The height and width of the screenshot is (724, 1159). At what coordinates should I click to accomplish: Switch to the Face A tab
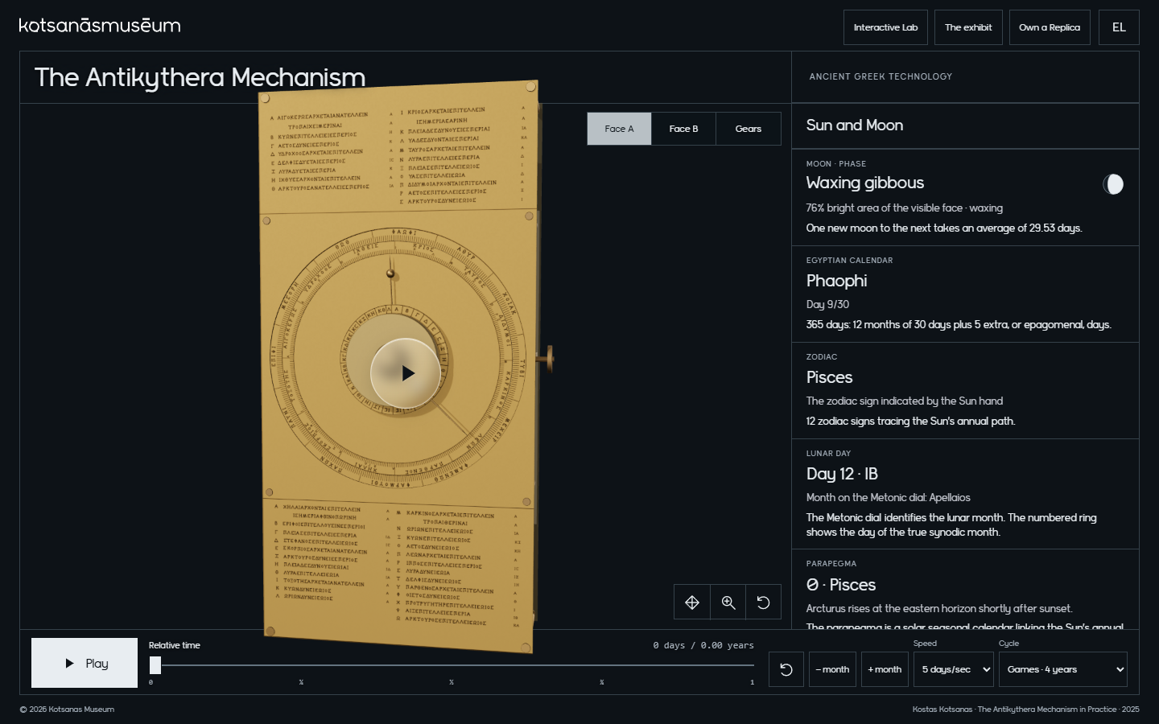point(619,129)
